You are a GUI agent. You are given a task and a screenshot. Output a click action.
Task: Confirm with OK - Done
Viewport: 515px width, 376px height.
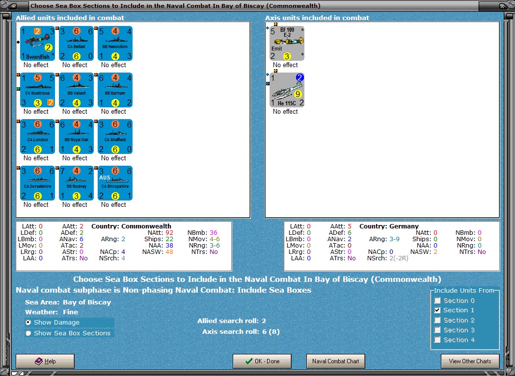click(262, 361)
